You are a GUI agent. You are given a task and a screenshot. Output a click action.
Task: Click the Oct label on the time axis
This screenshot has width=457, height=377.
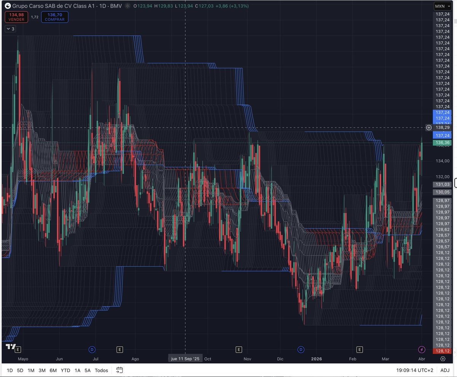(x=208, y=359)
